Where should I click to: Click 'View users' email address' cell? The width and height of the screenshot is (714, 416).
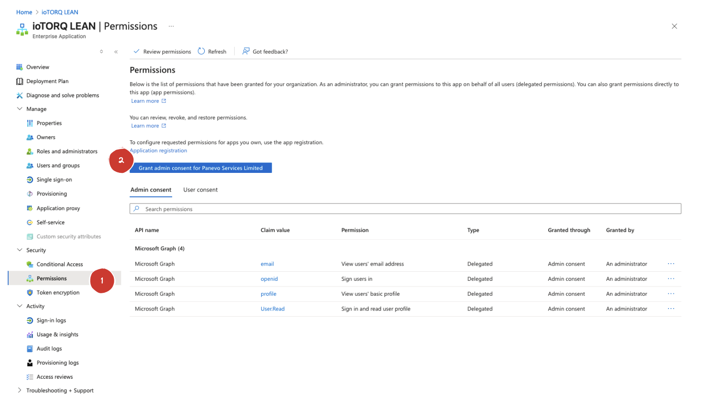tap(372, 264)
